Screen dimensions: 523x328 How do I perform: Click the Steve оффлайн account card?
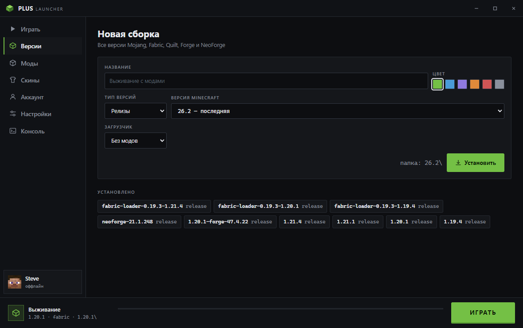point(43,282)
